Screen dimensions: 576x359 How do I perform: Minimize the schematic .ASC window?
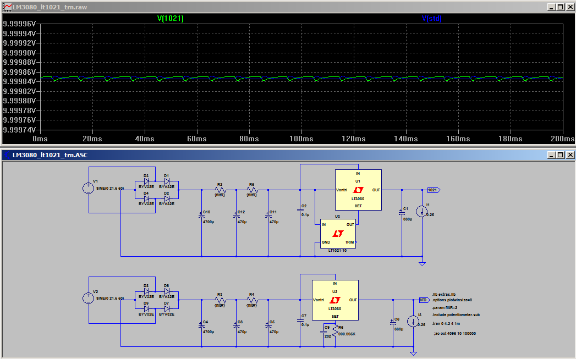[552, 155]
